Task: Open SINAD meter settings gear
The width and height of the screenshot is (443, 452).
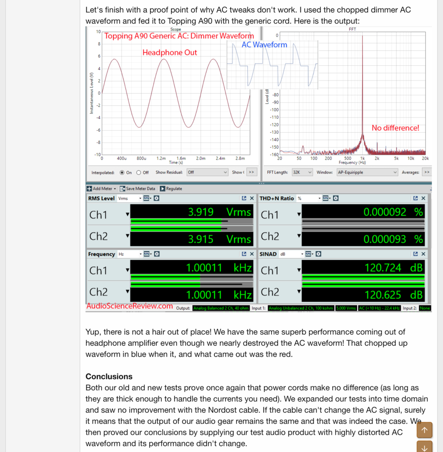Action: point(318,254)
